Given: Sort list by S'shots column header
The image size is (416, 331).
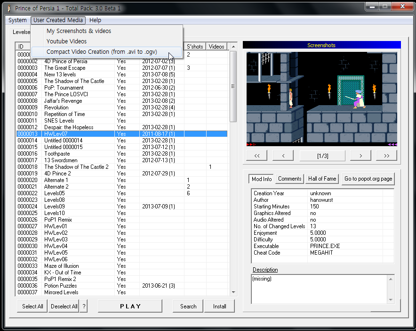Looking at the screenshot, I should 195,47.
